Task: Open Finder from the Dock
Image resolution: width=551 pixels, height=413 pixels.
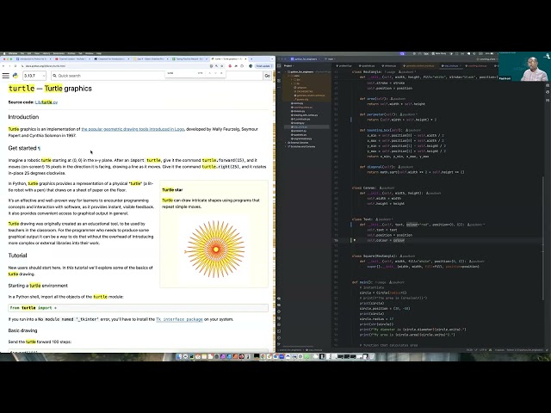Action: [179, 356]
